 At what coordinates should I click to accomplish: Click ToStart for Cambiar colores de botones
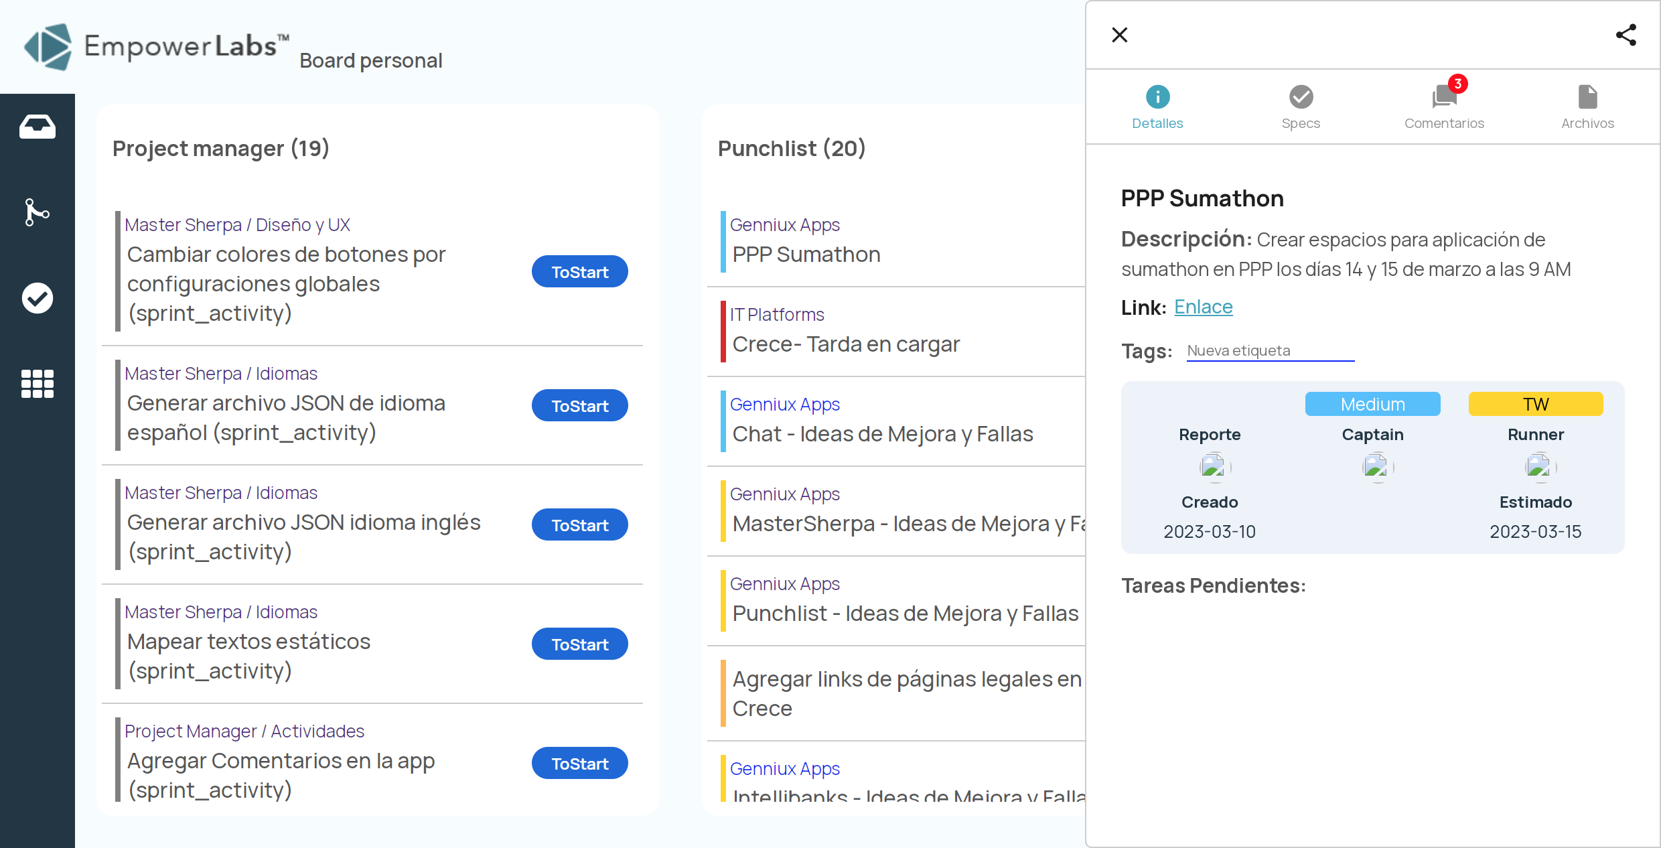580,272
